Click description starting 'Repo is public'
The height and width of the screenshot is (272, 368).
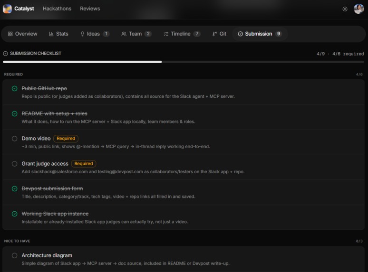point(128,96)
